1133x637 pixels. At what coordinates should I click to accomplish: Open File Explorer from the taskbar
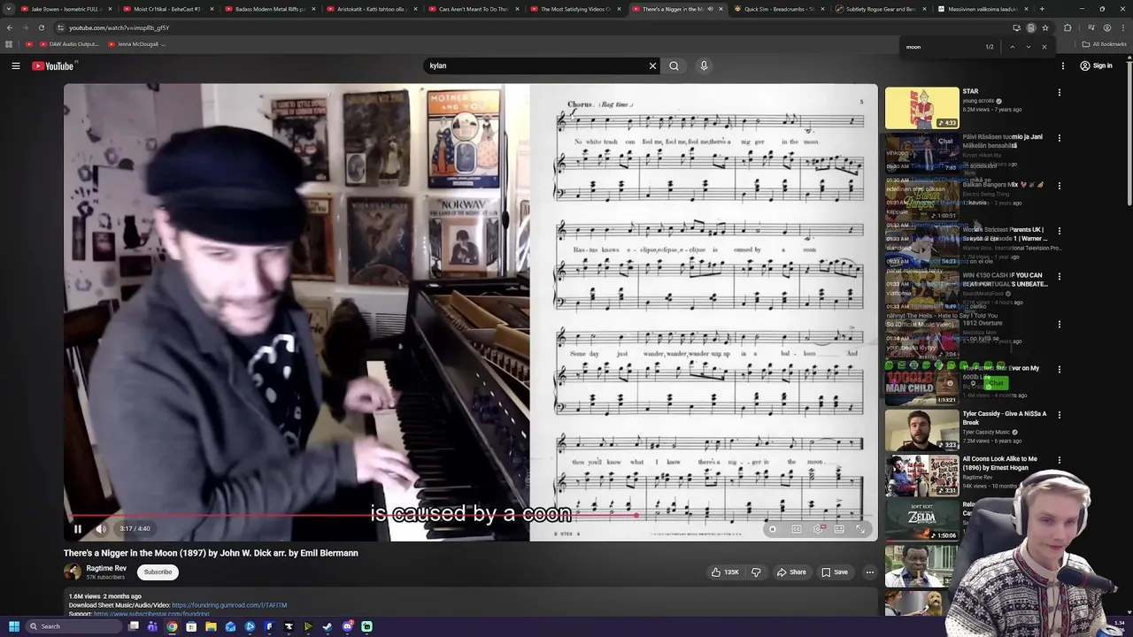[211, 626]
